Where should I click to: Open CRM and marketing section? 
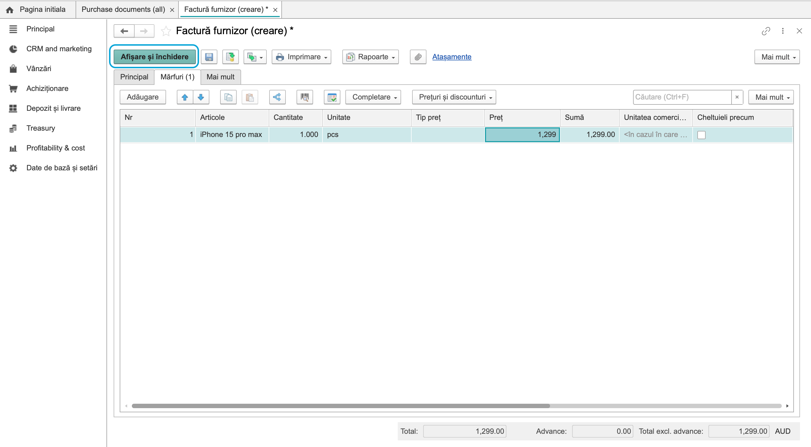(59, 49)
